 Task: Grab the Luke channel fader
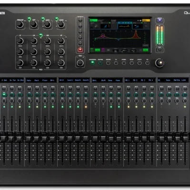point(185,136)
